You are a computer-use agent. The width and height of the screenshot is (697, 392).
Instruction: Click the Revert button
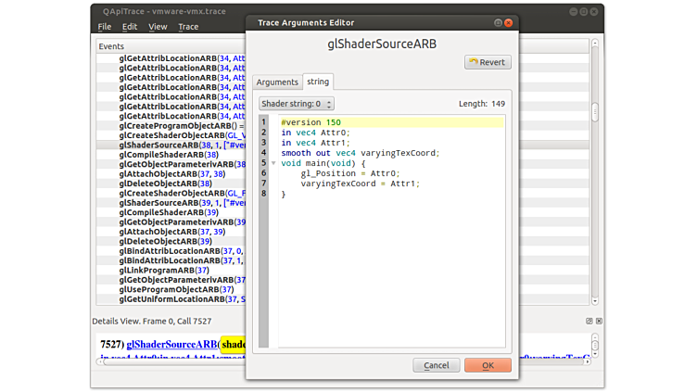pos(487,62)
